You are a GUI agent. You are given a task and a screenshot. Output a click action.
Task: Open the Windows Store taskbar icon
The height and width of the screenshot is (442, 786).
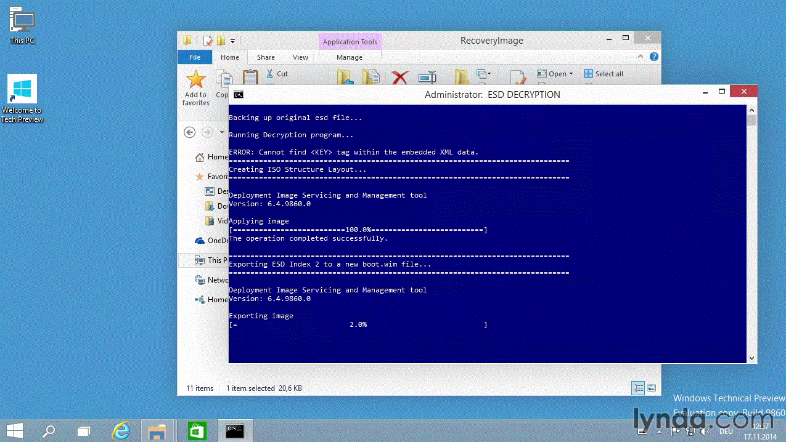tap(197, 431)
